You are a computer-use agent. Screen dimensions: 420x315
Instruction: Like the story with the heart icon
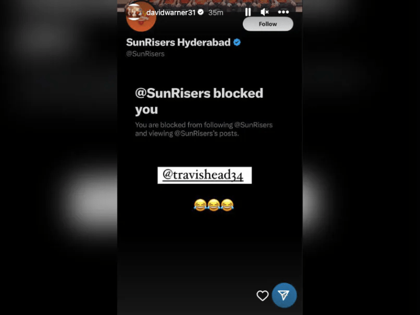[262, 296]
